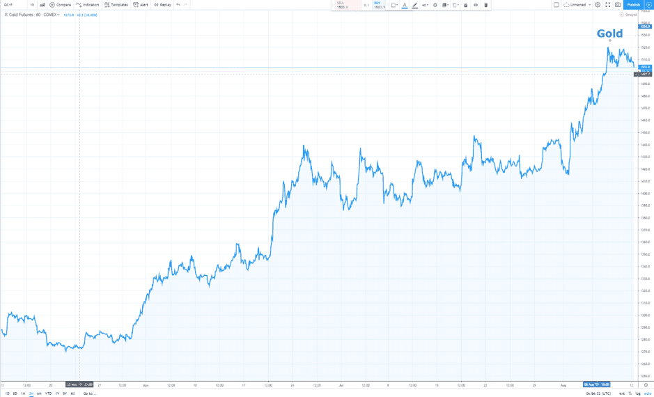Create a new Alert
The image size is (654, 397).
(x=141, y=5)
